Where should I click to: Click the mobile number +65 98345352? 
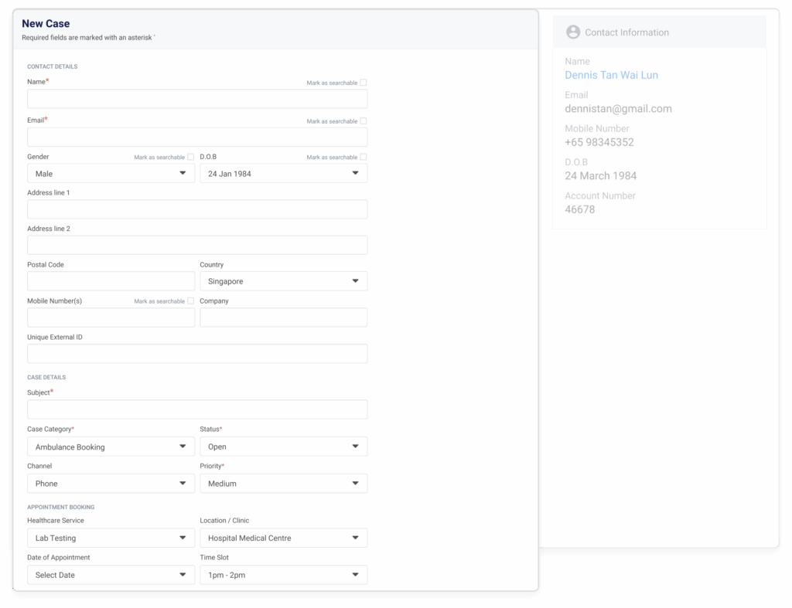tap(599, 142)
